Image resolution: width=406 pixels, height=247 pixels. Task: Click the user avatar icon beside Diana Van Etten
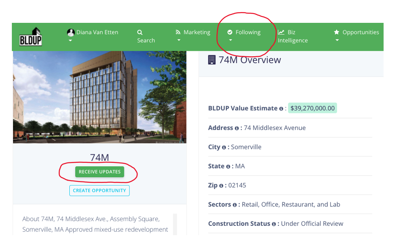[71, 33]
